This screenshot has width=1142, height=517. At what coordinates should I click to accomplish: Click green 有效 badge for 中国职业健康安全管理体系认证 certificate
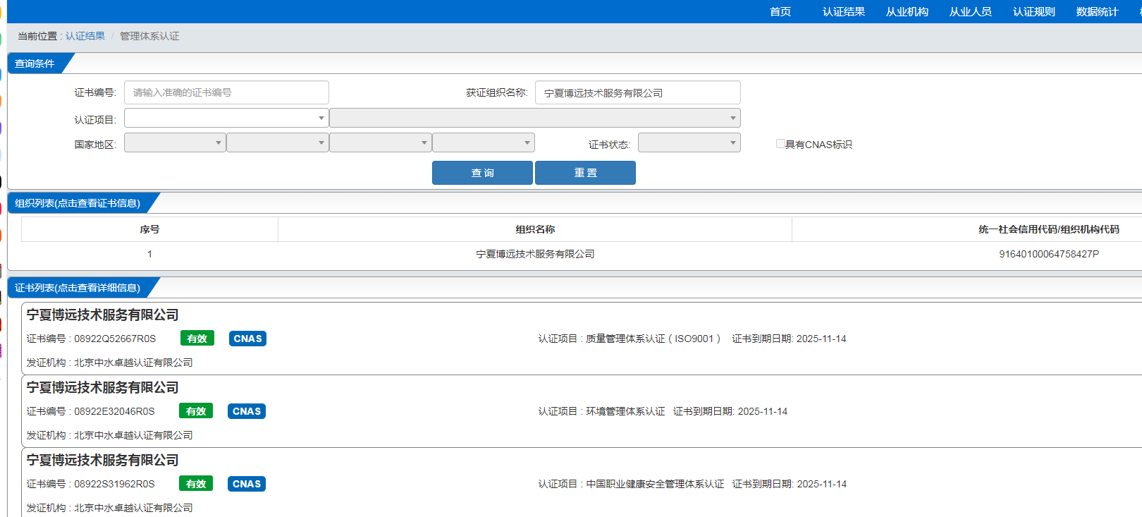[x=196, y=484]
